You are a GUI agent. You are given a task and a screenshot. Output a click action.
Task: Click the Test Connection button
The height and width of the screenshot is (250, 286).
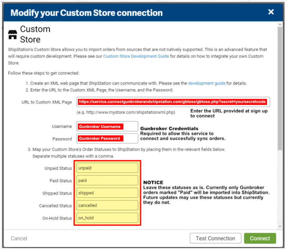215,238
